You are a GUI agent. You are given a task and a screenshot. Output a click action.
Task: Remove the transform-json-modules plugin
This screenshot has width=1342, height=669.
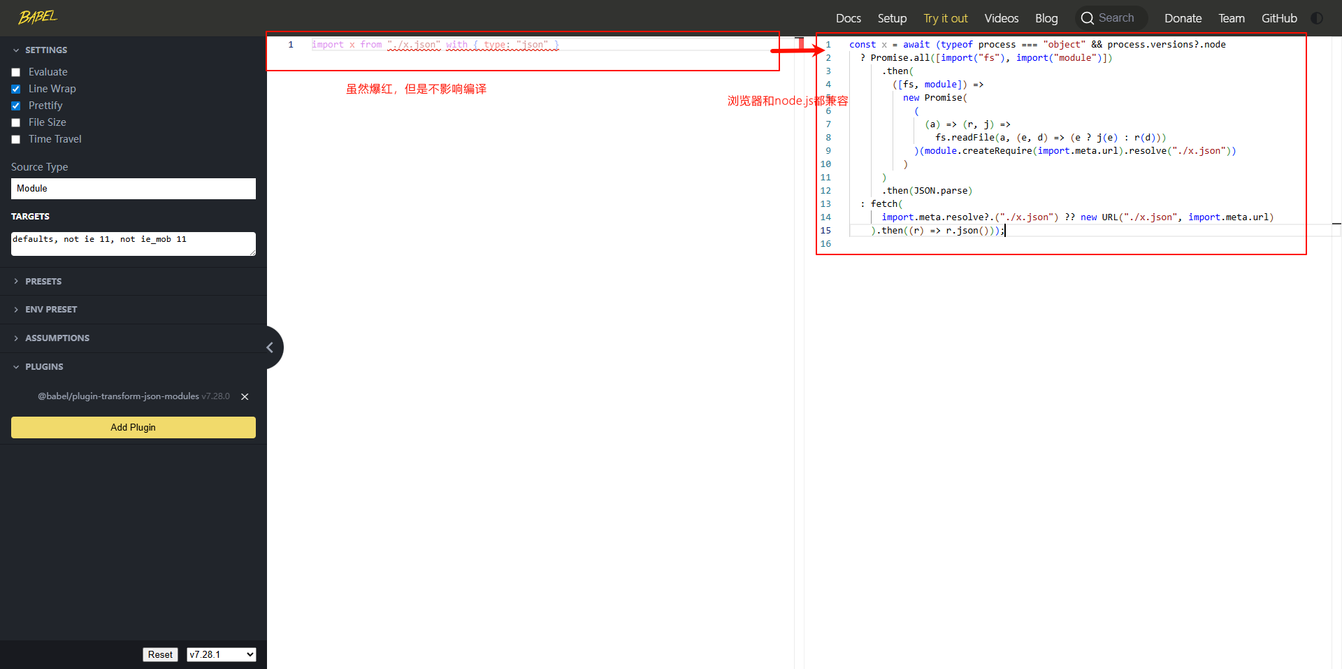[x=245, y=396]
